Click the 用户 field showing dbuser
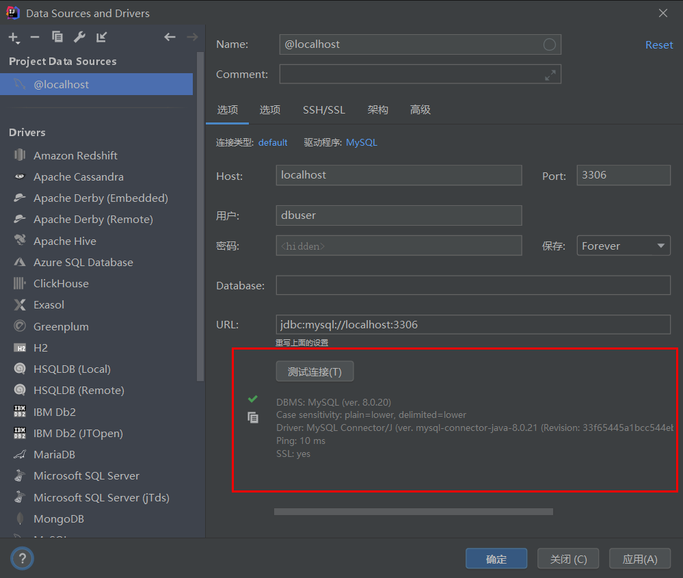Viewport: 683px width, 578px height. pos(399,215)
